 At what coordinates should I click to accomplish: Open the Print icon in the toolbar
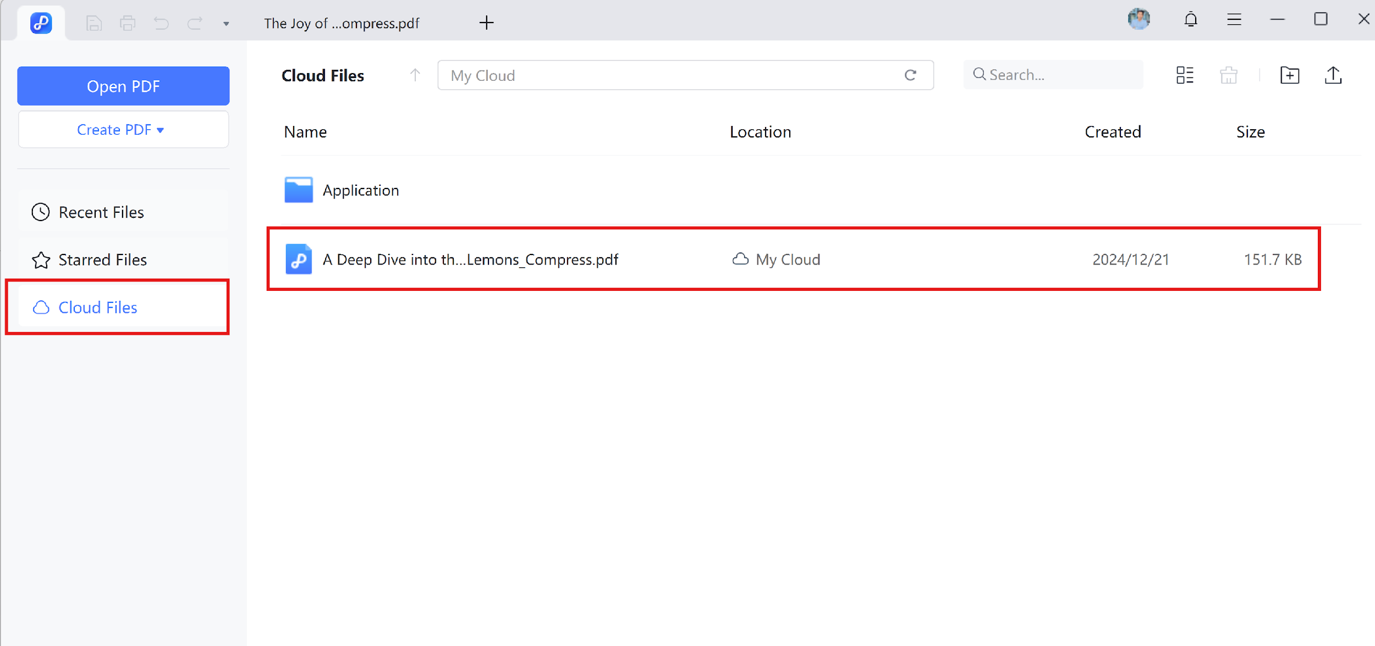tap(128, 23)
